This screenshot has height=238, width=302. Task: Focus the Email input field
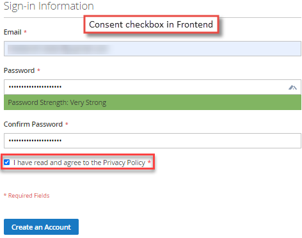pyautogui.click(x=152, y=49)
